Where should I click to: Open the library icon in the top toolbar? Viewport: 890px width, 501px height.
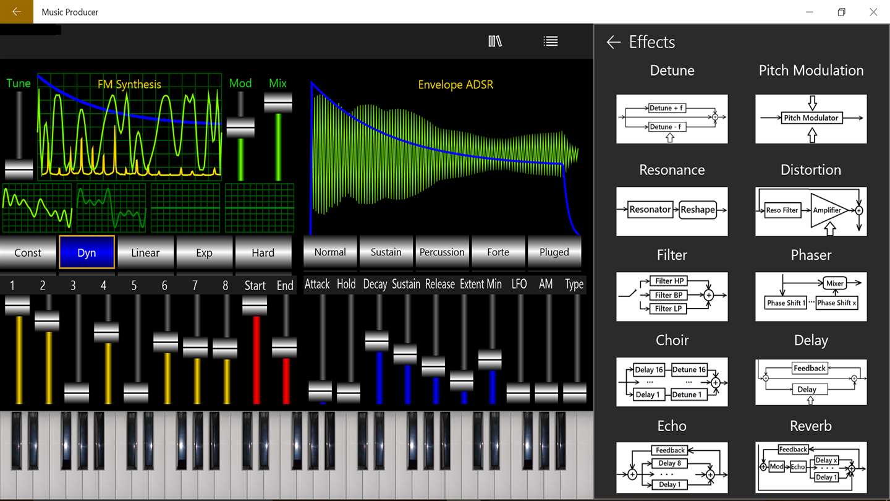click(x=495, y=41)
